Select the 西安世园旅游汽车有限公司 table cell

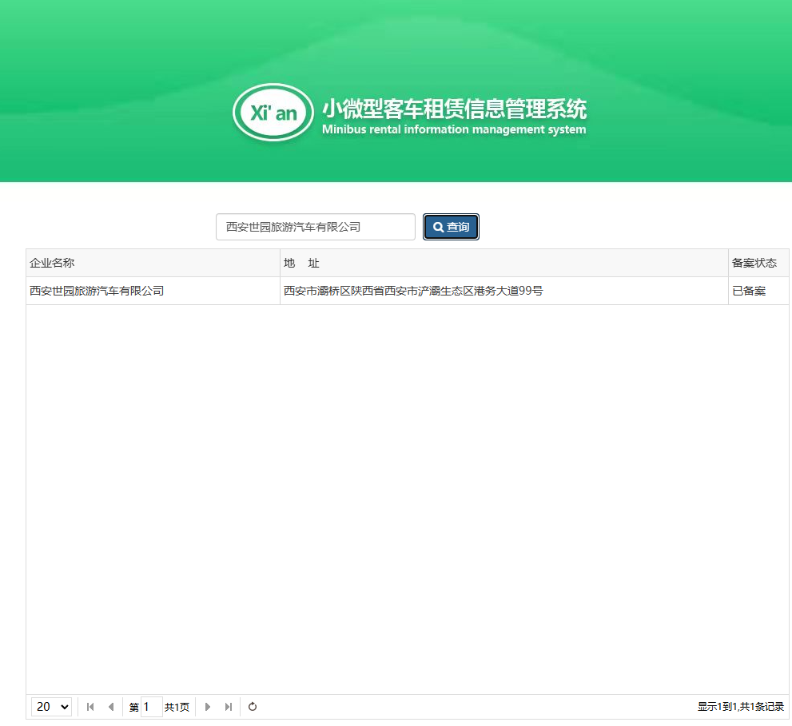coord(153,291)
